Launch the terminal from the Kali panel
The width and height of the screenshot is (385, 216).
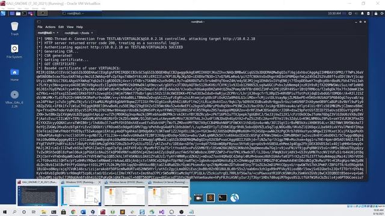(x=24, y=13)
